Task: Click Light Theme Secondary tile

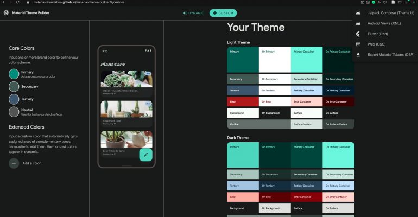Action: pyautogui.click(x=243, y=79)
